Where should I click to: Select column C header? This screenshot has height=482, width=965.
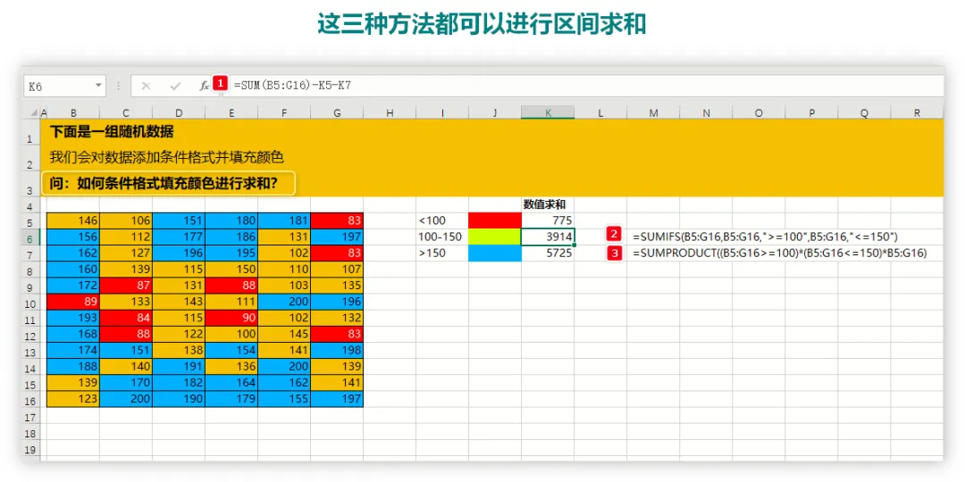pos(126,112)
